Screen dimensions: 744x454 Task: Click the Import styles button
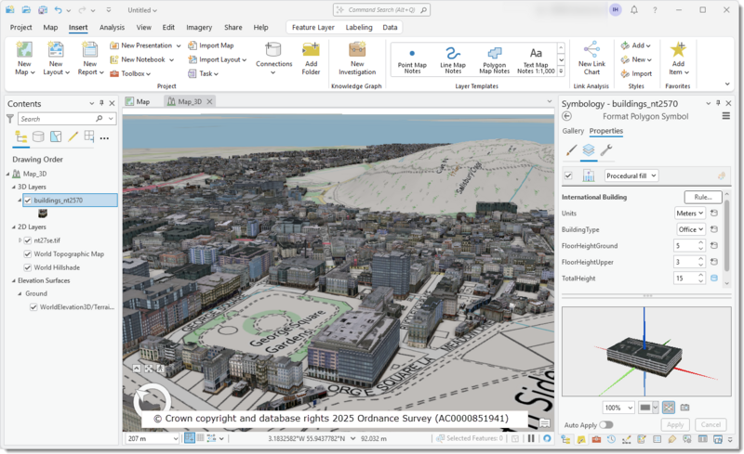[x=636, y=73]
